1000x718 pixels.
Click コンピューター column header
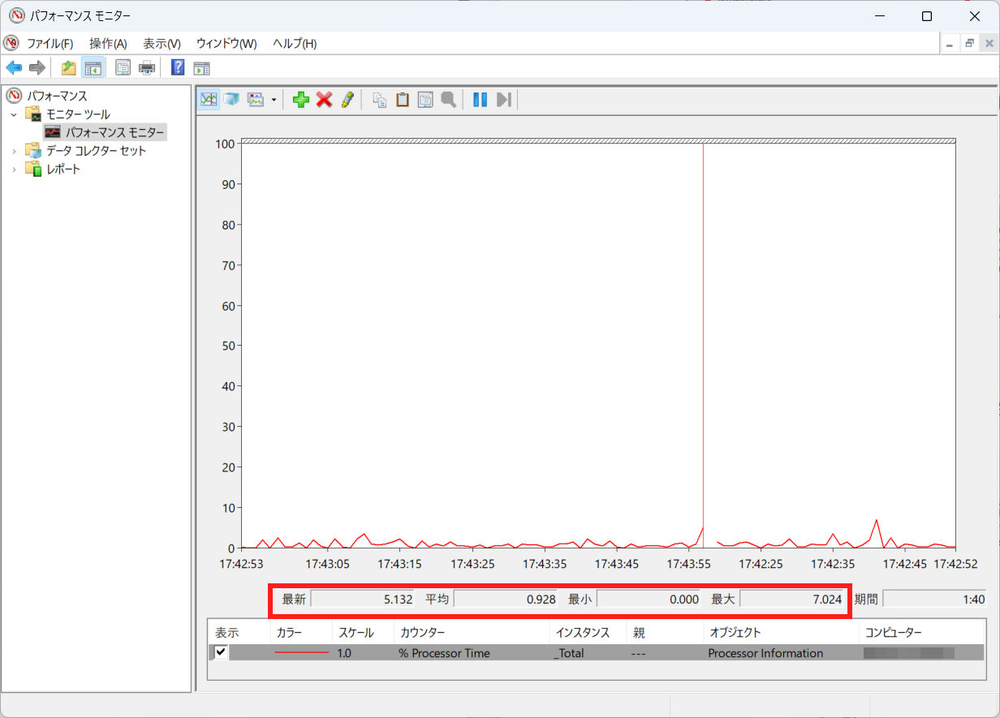tap(893, 632)
